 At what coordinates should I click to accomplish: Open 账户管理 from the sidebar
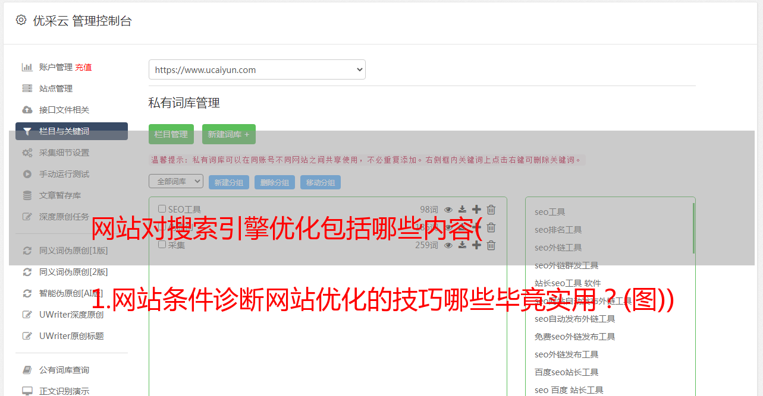tap(55, 67)
